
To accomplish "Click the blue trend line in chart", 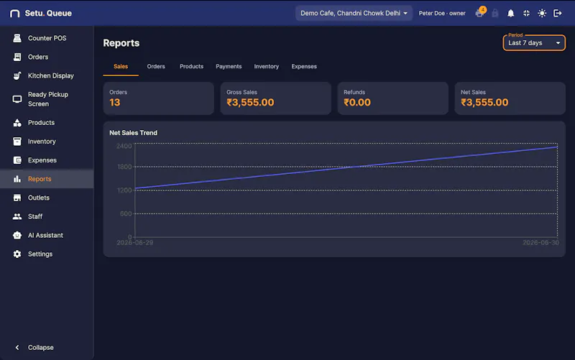I will [x=346, y=167].
